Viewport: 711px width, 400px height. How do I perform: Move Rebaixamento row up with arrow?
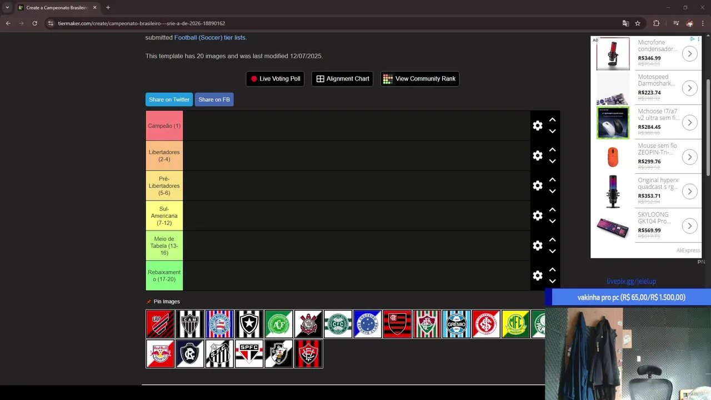pyautogui.click(x=552, y=269)
